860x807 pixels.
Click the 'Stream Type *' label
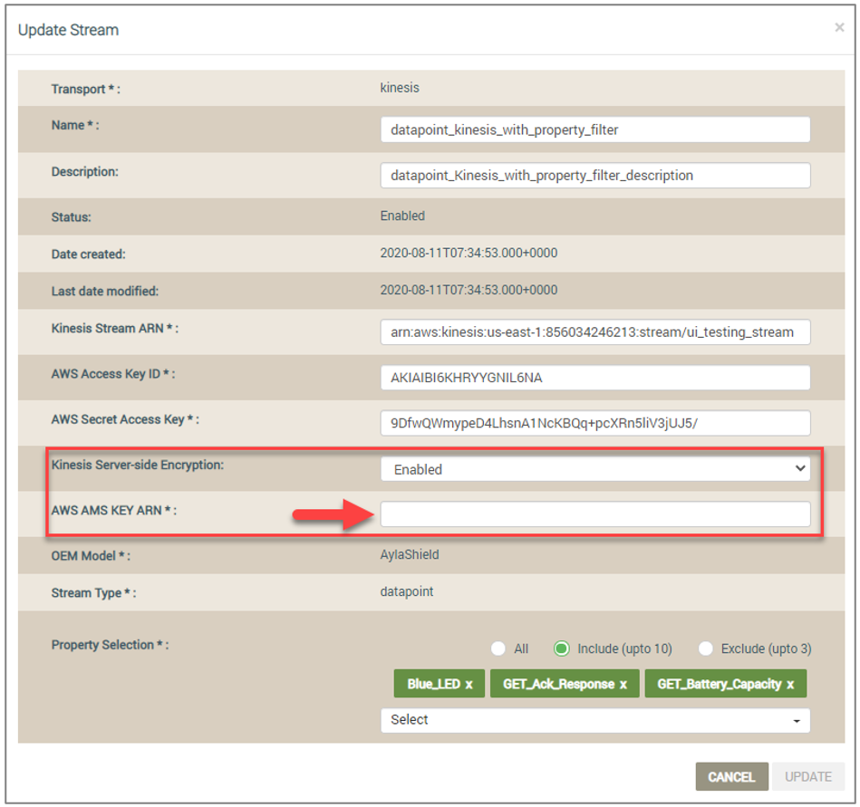tap(93, 593)
